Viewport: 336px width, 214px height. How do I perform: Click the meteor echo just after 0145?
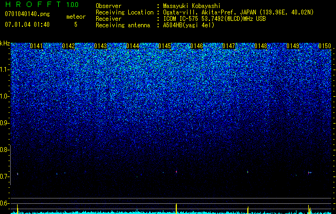[176, 172]
